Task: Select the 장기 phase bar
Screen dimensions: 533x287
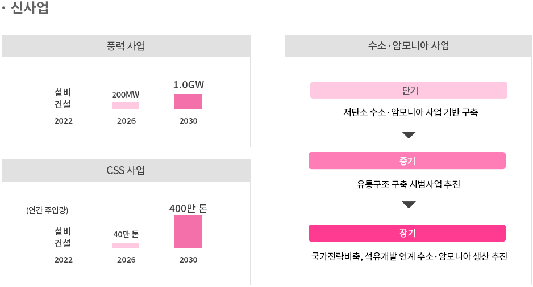Action: click(x=407, y=233)
